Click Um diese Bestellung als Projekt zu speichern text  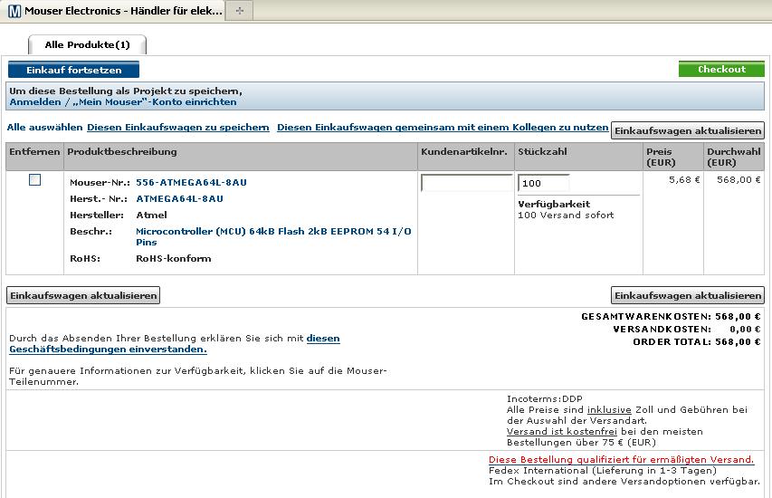(126, 91)
